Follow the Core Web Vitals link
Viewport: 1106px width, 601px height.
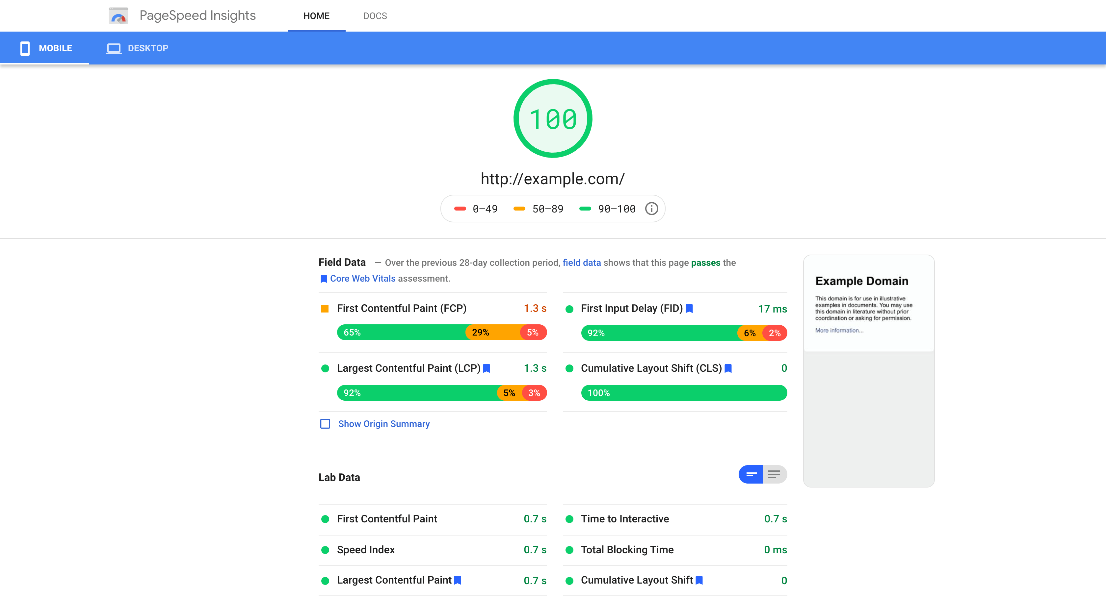362,278
